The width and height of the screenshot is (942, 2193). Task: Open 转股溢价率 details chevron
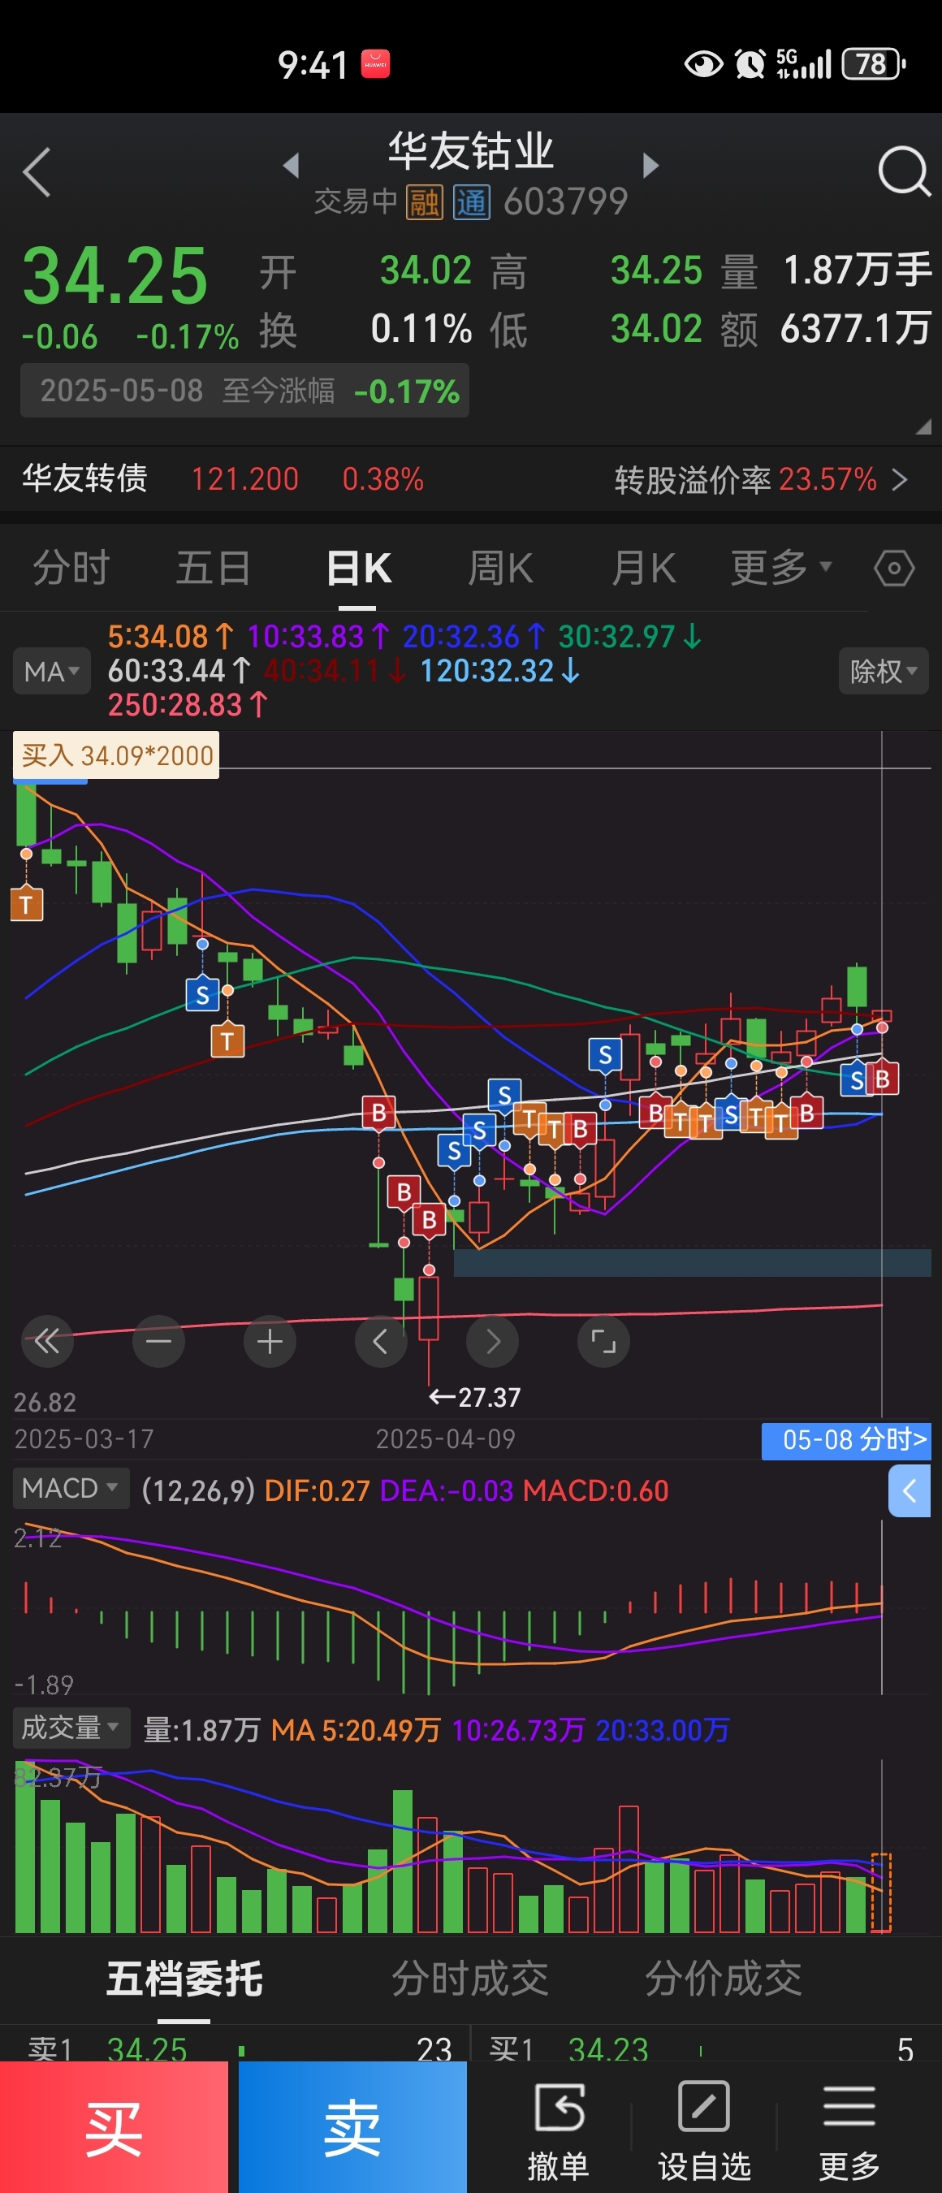pos(900,480)
